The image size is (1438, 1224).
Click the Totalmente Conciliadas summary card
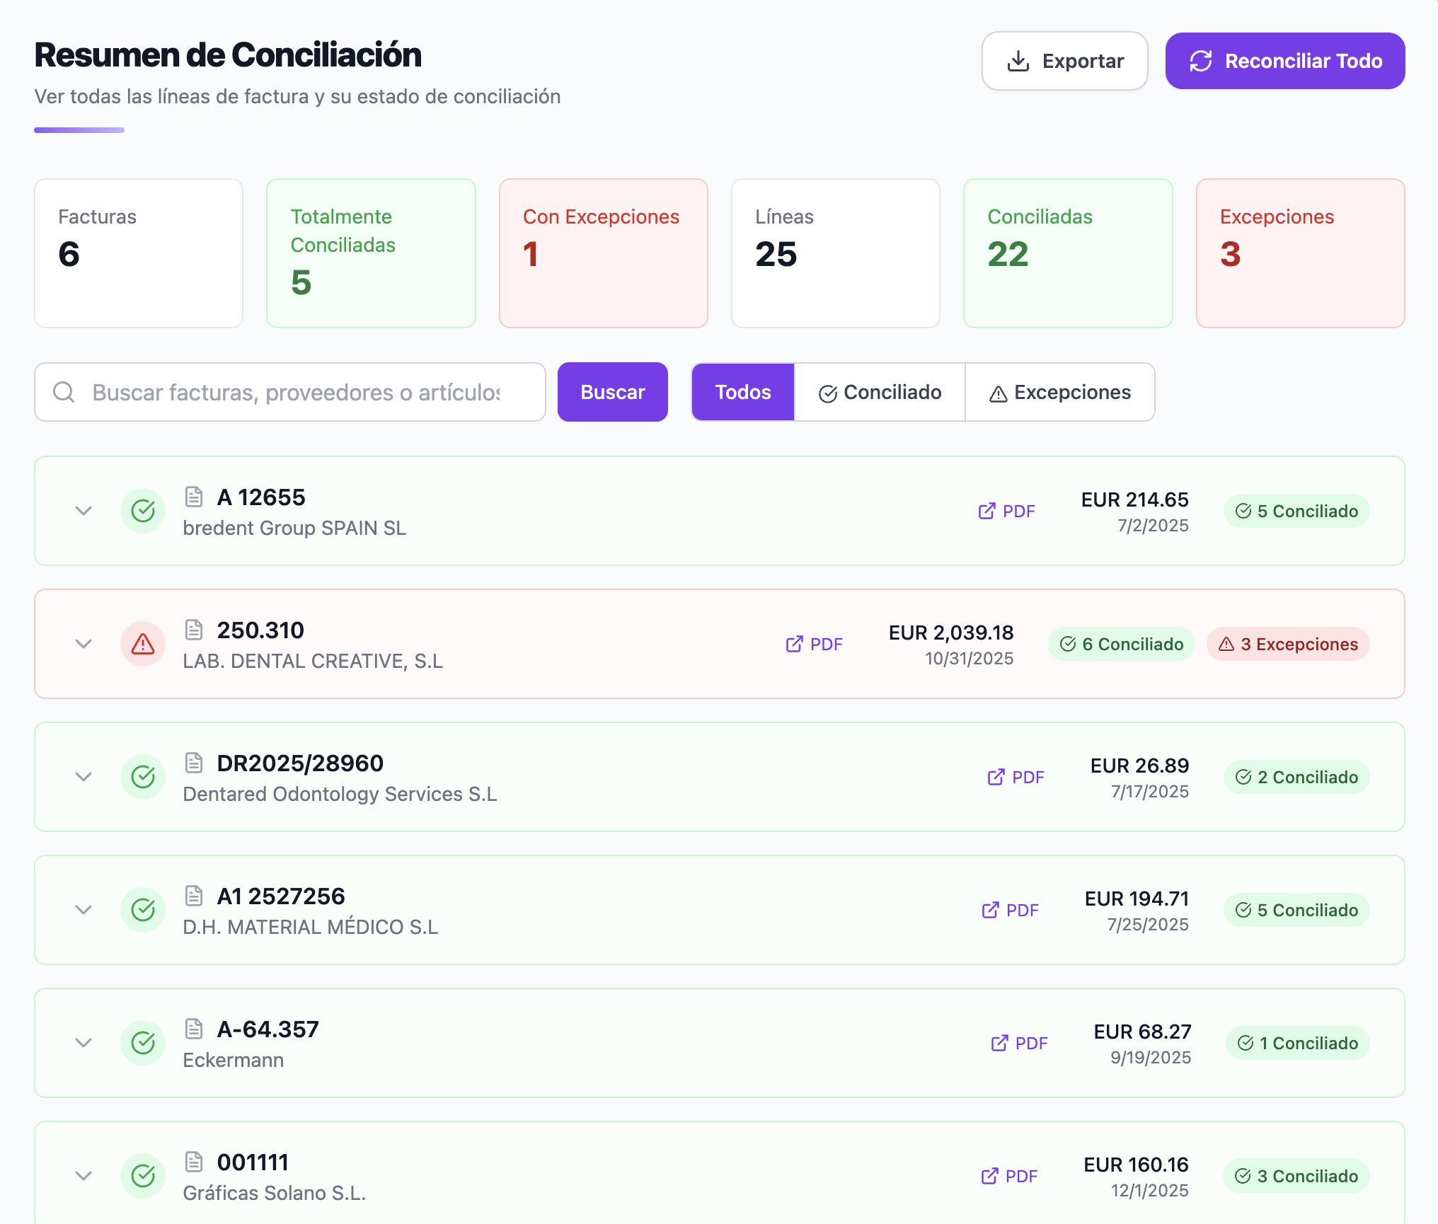click(371, 253)
